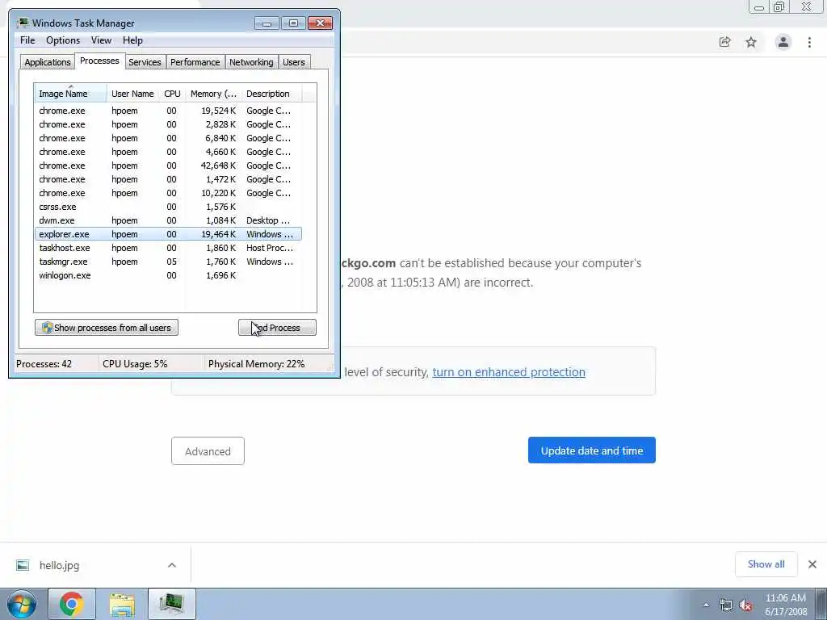Viewport: 827px width, 620px height.
Task: Click Show processes from all users
Action: (x=107, y=328)
